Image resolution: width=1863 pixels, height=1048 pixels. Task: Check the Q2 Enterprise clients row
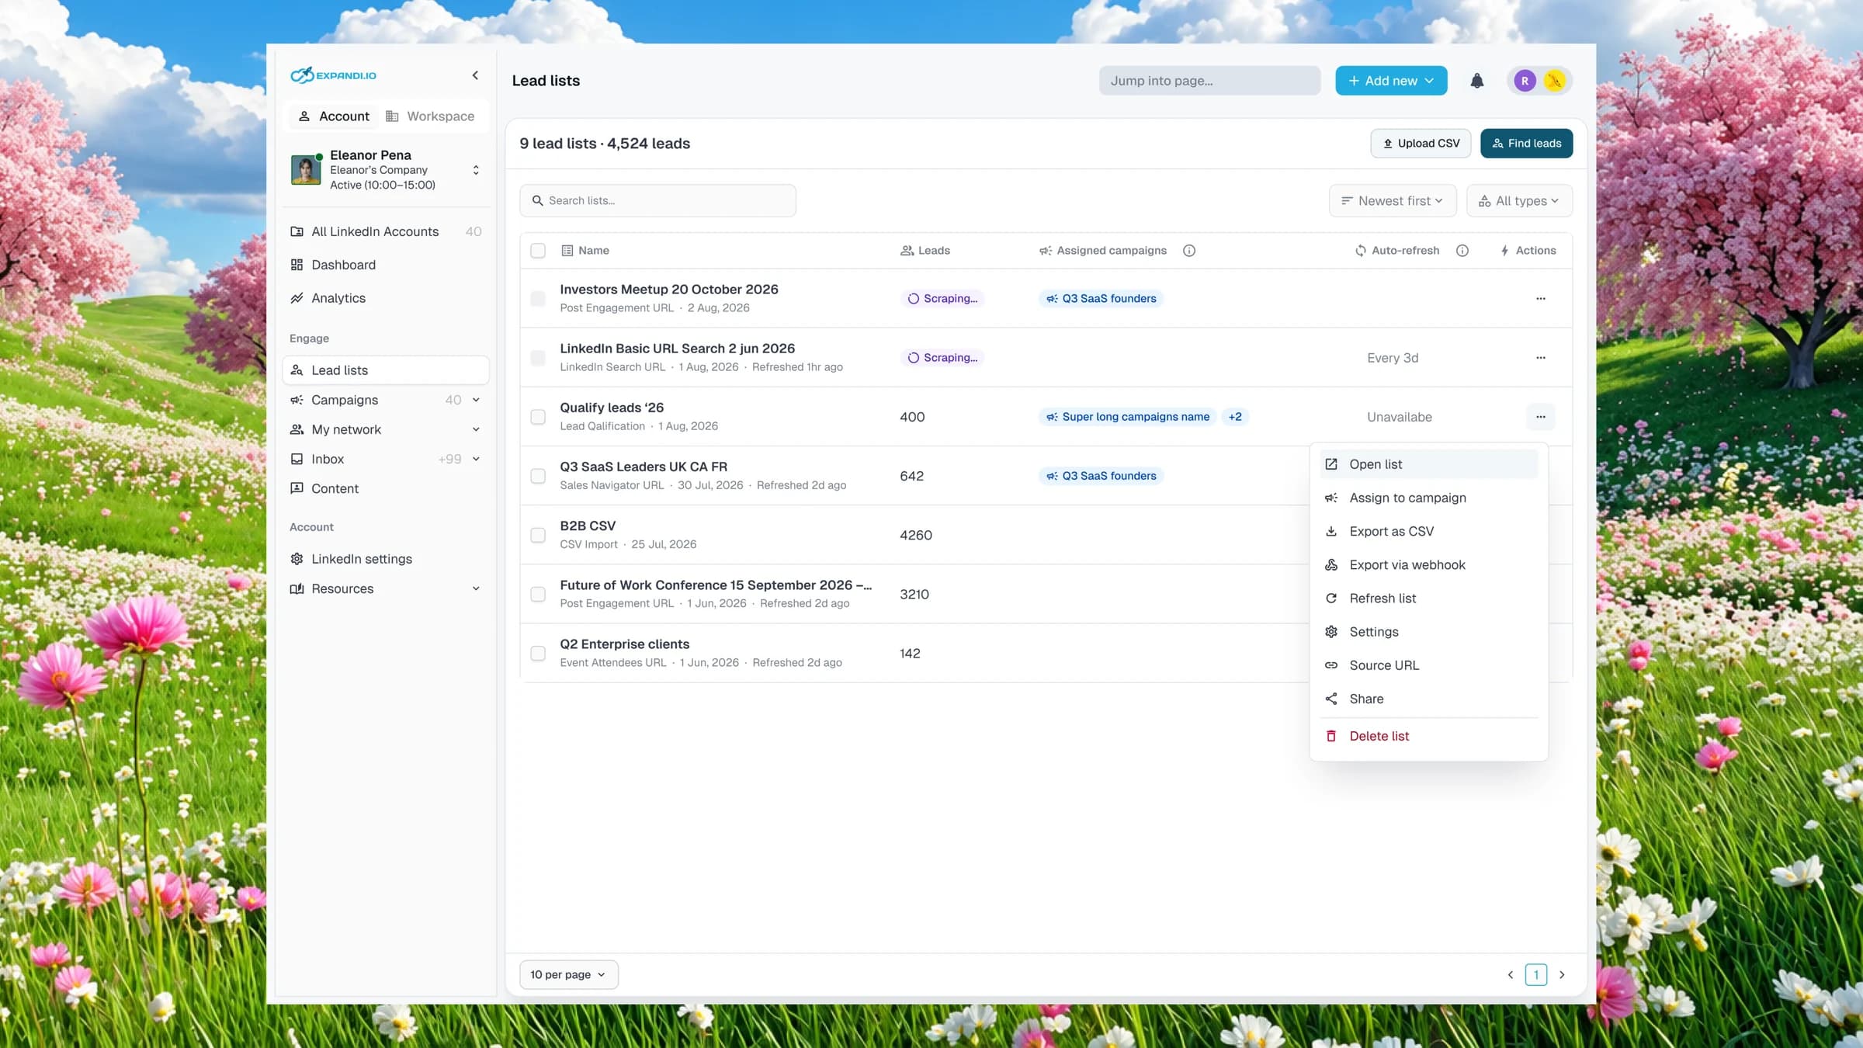coord(537,653)
